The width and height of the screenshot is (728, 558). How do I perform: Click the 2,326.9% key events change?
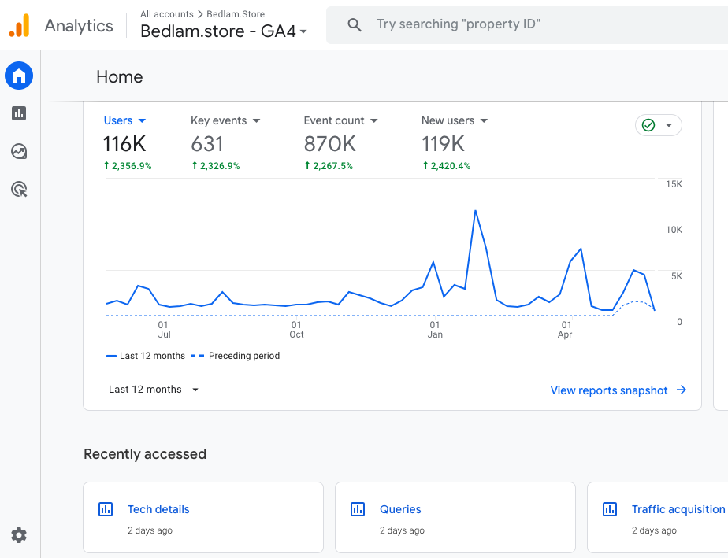(216, 165)
